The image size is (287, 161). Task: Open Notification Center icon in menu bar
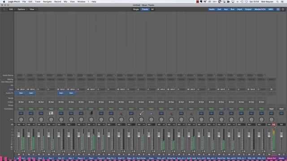point(282,2)
